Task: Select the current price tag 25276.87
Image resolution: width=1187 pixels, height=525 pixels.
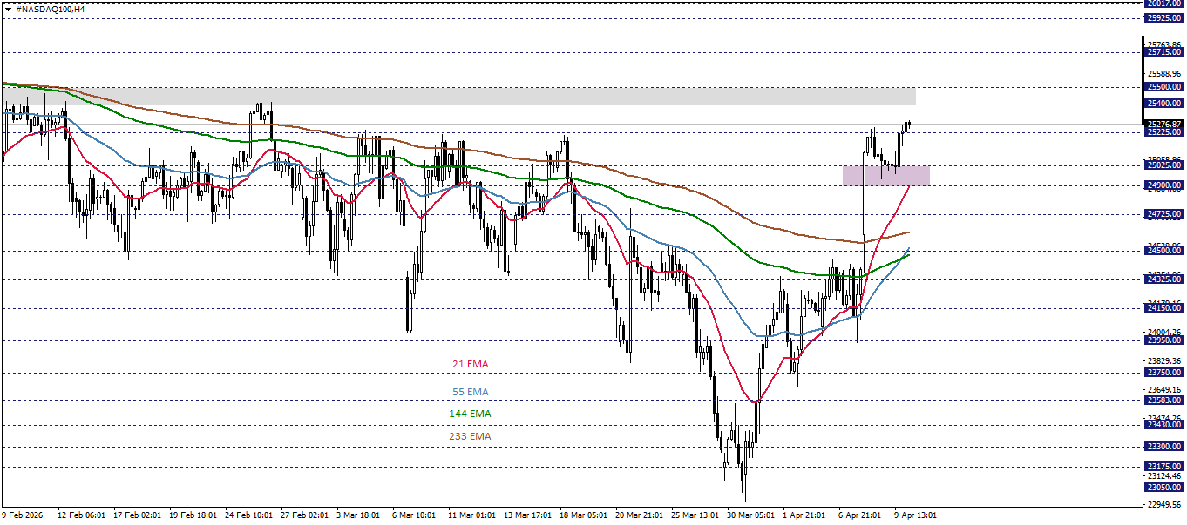Action: (1165, 125)
